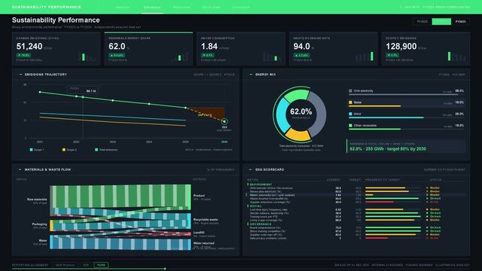Image resolution: width=482 pixels, height=271 pixels.
Task: Select the FY2025 period button
Action: click(x=460, y=22)
